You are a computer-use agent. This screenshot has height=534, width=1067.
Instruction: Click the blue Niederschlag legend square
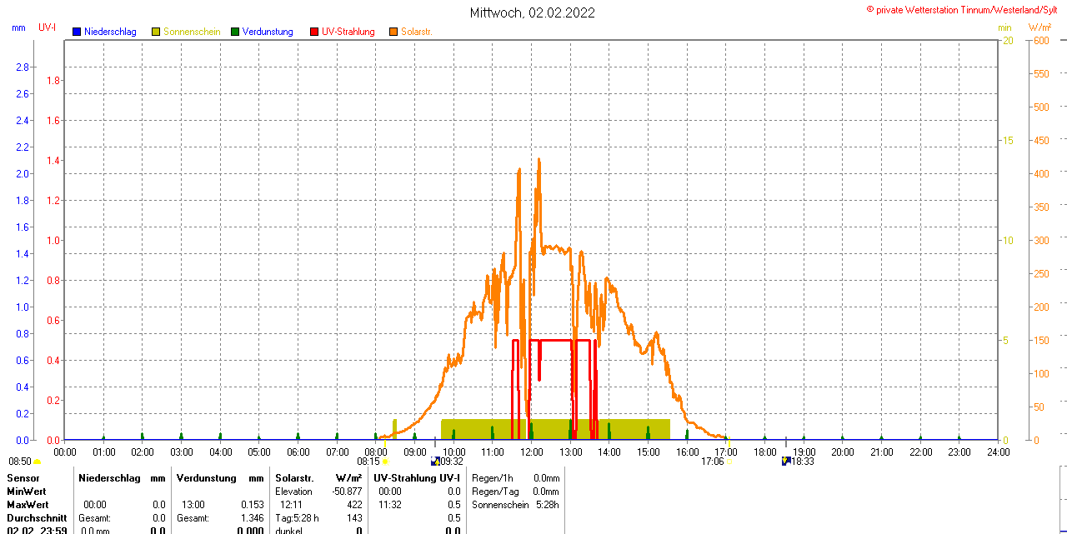(77, 32)
